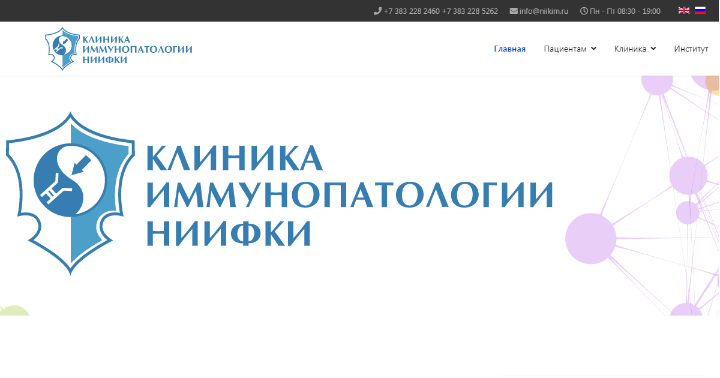Click the large shield emblem in banner

pyautogui.click(x=70, y=193)
